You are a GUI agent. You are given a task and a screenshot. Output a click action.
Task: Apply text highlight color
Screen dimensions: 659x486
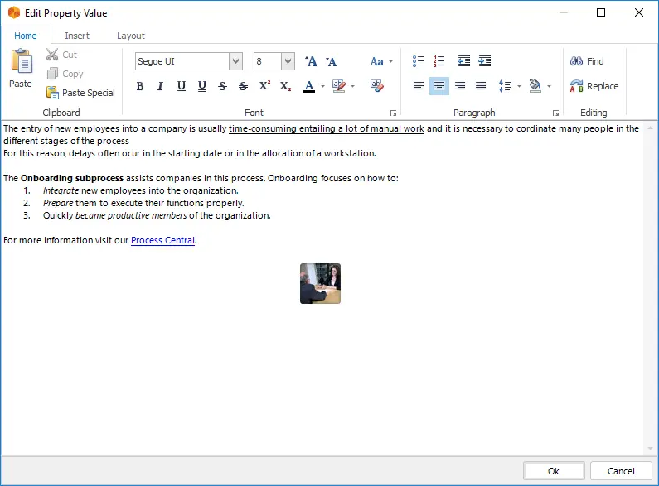tap(338, 86)
